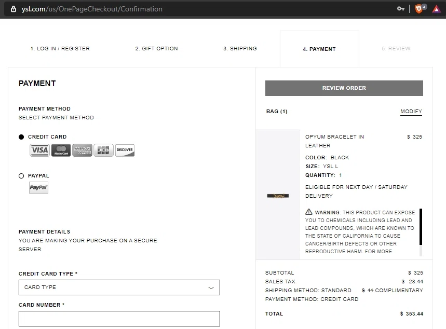Click the Size: YSL L text
The width and height of the screenshot is (446, 329).
(x=322, y=167)
